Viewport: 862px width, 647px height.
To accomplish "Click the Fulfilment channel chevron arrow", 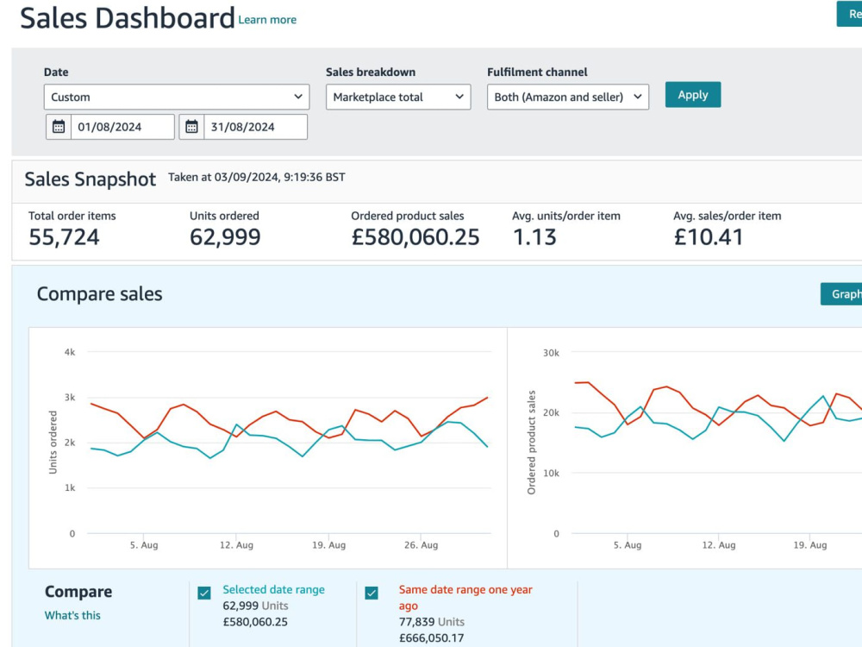I will 638,97.
